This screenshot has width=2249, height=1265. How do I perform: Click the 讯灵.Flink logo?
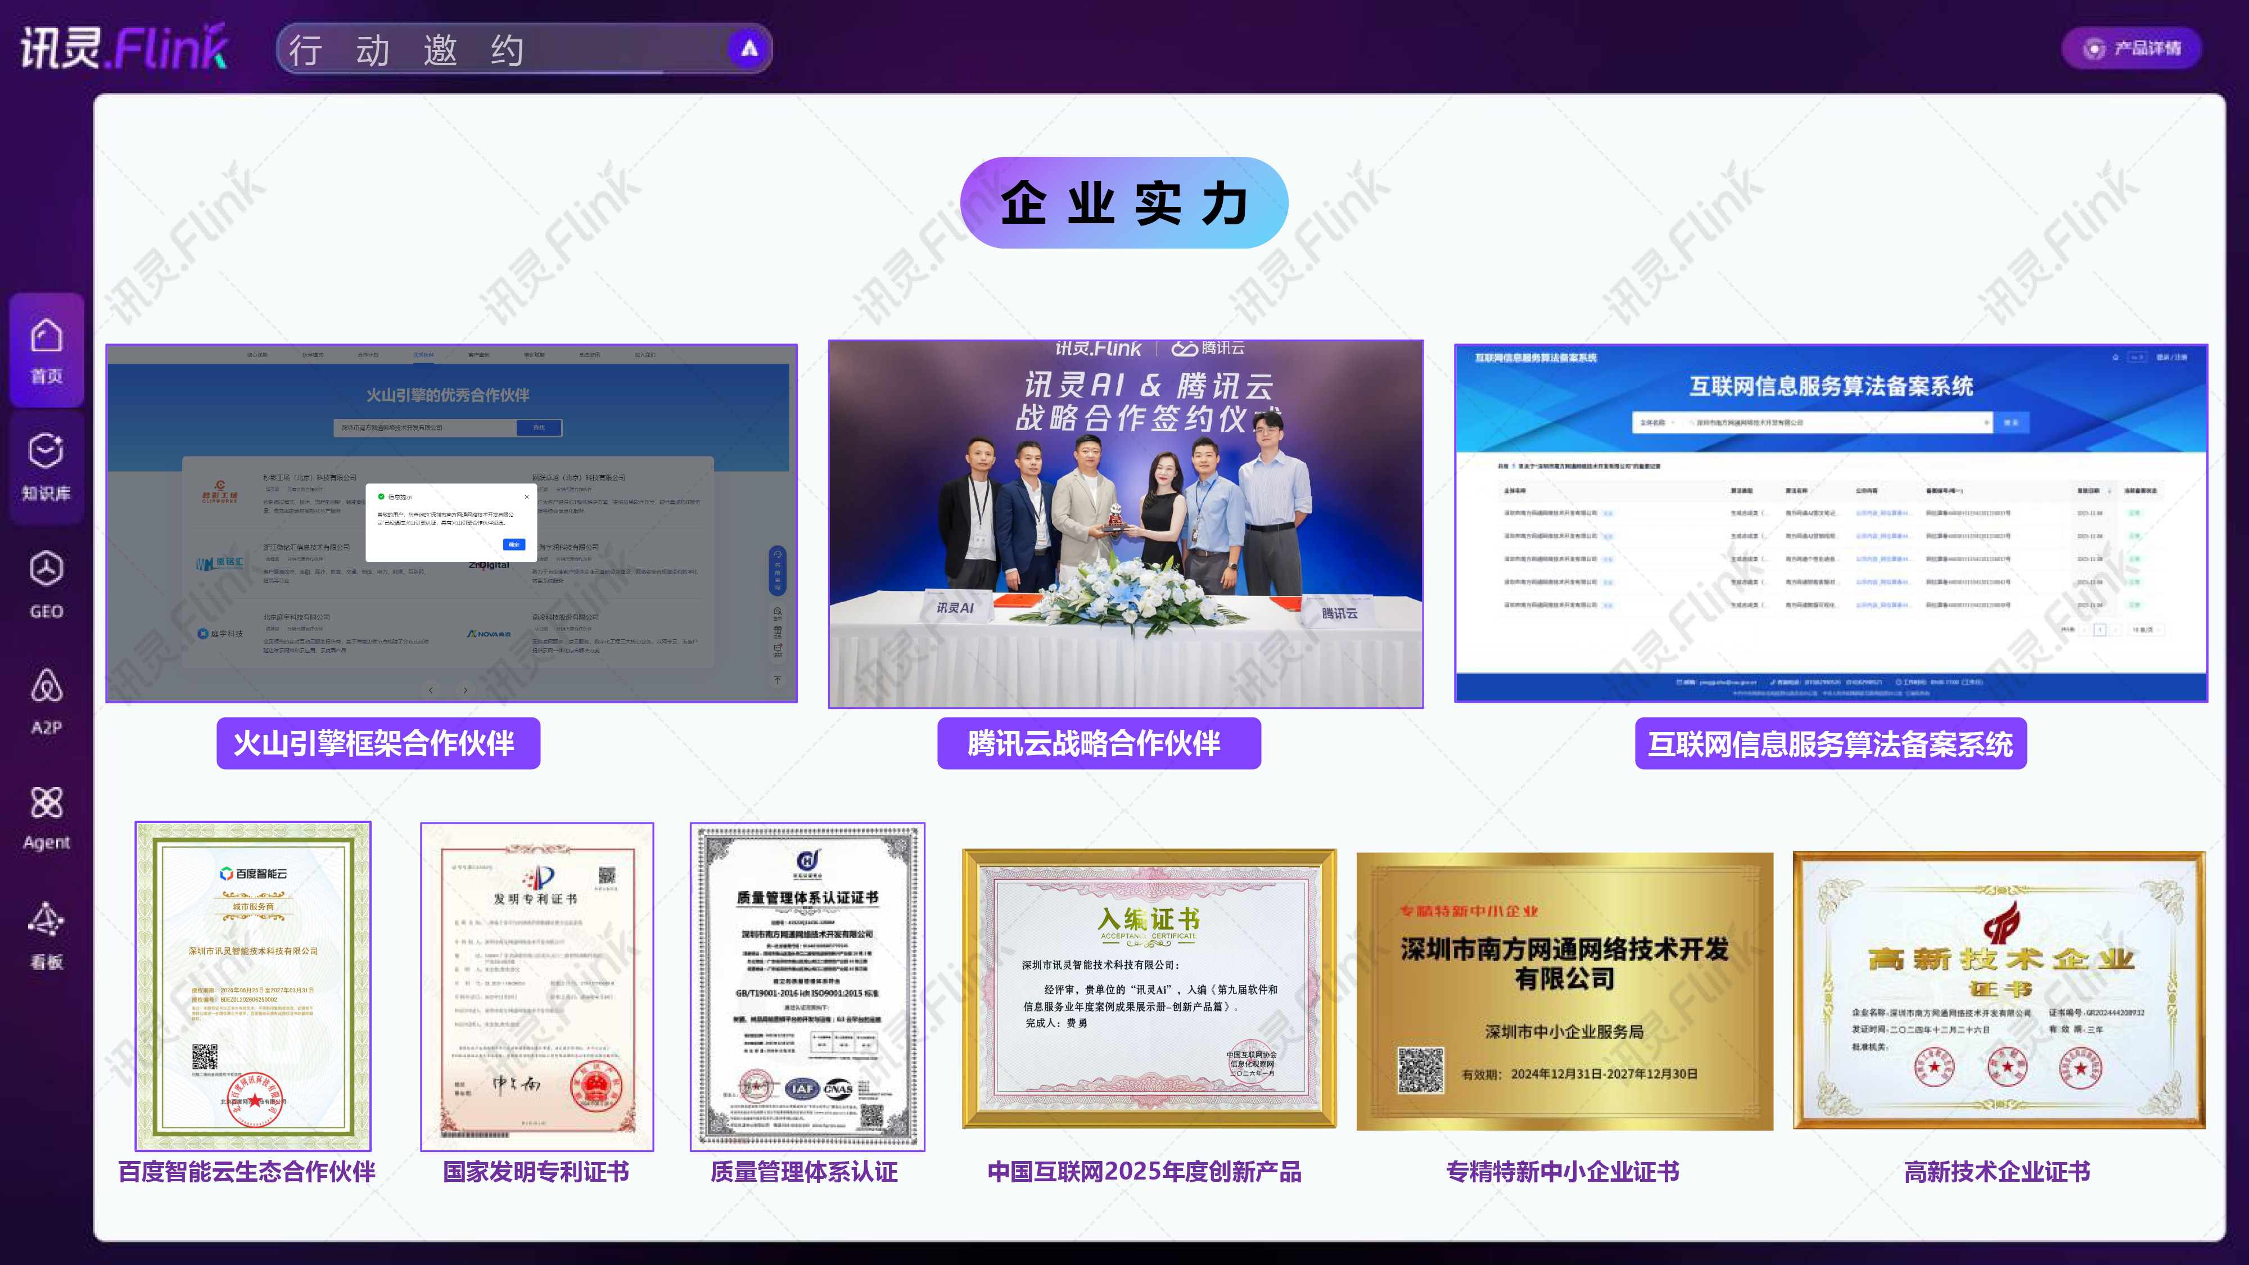point(124,47)
